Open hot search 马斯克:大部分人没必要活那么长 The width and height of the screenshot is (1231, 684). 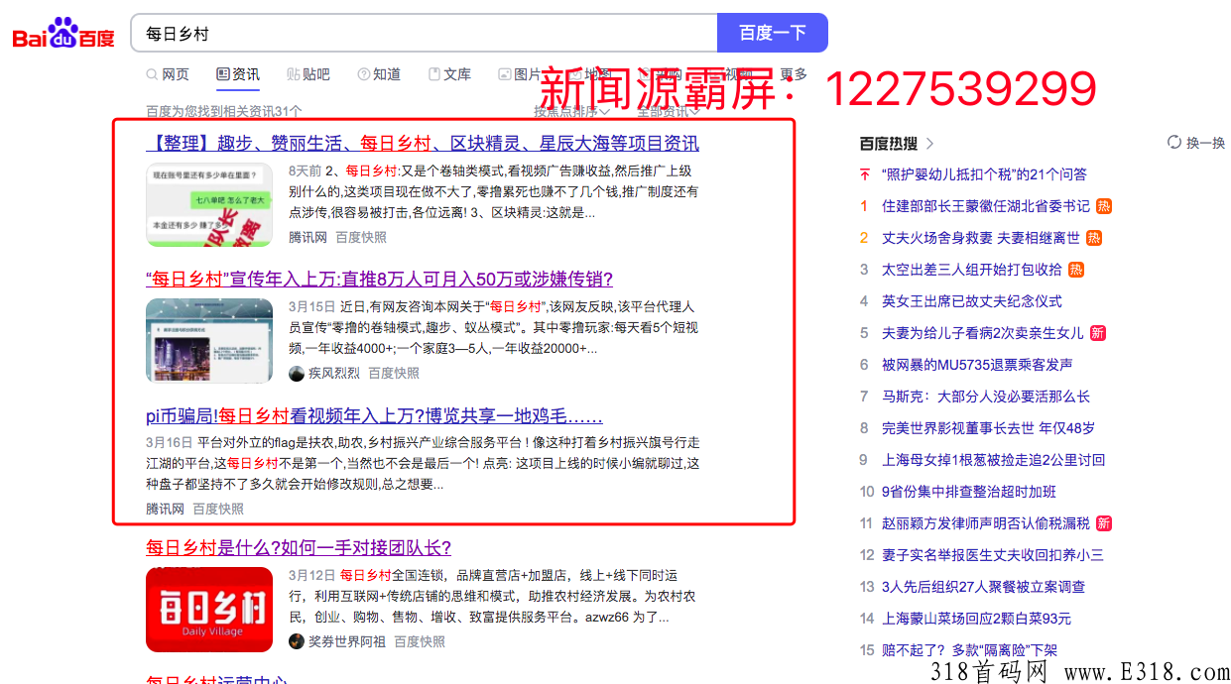tap(986, 397)
